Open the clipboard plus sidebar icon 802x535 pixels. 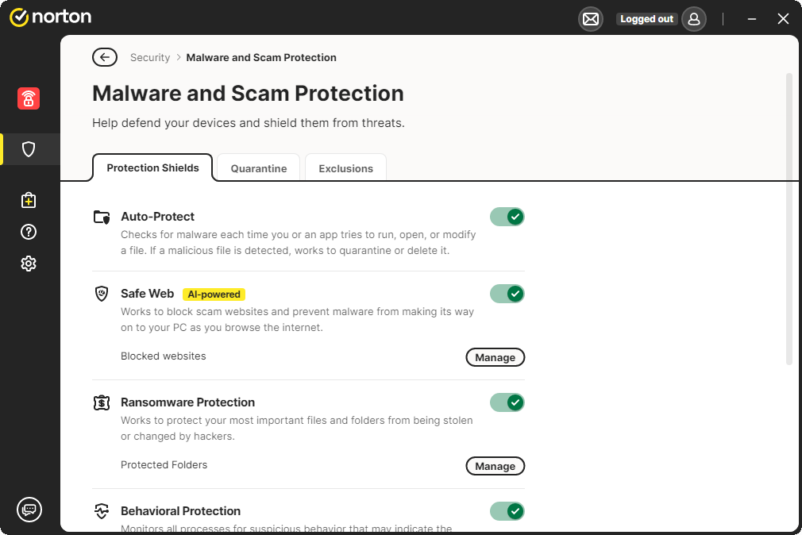coord(29,200)
